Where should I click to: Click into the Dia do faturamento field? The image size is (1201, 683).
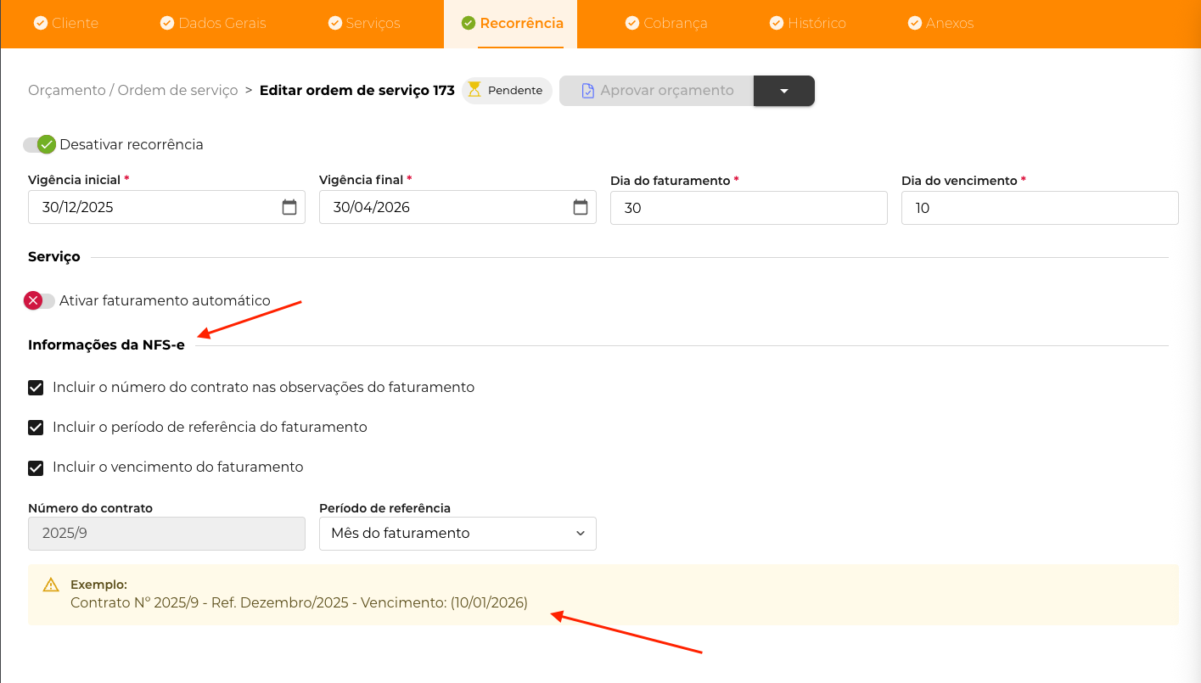[748, 208]
